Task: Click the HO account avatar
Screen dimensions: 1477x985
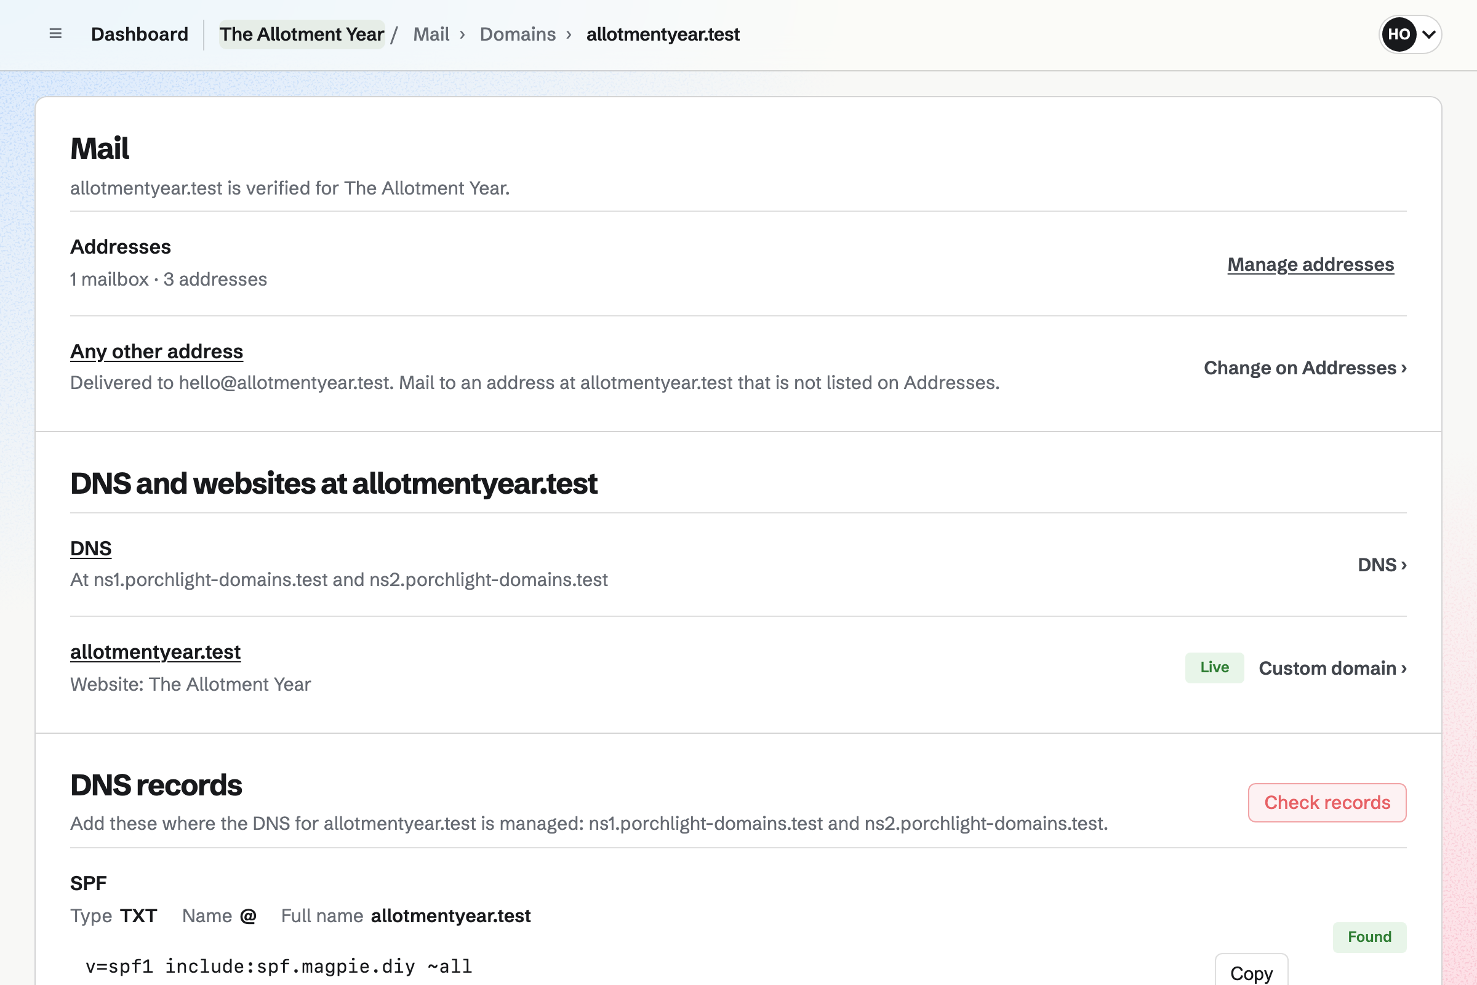Action: 1398,34
